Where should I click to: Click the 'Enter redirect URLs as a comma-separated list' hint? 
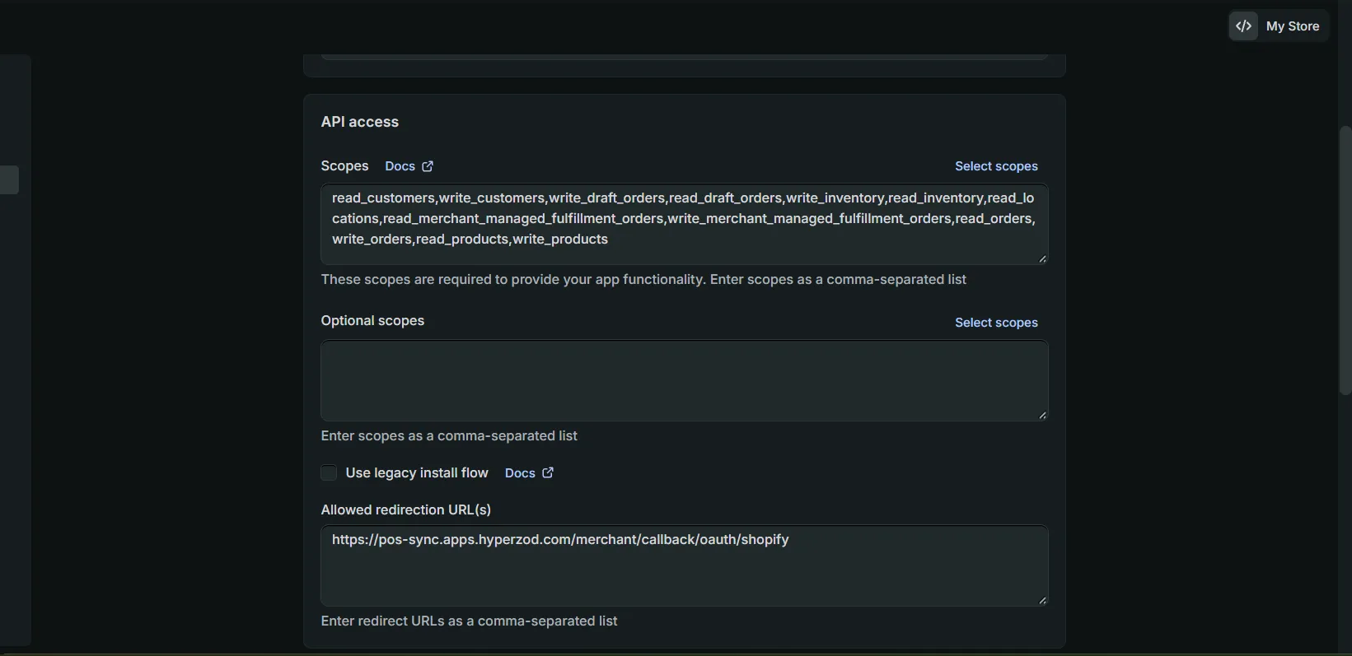[x=470, y=621]
